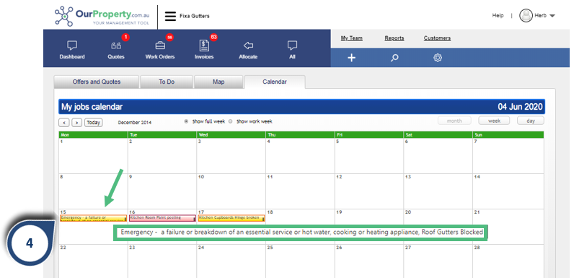Viewport: 574px width, 278px height.
Task: Open the Dashboard icon
Action: pos(72,45)
